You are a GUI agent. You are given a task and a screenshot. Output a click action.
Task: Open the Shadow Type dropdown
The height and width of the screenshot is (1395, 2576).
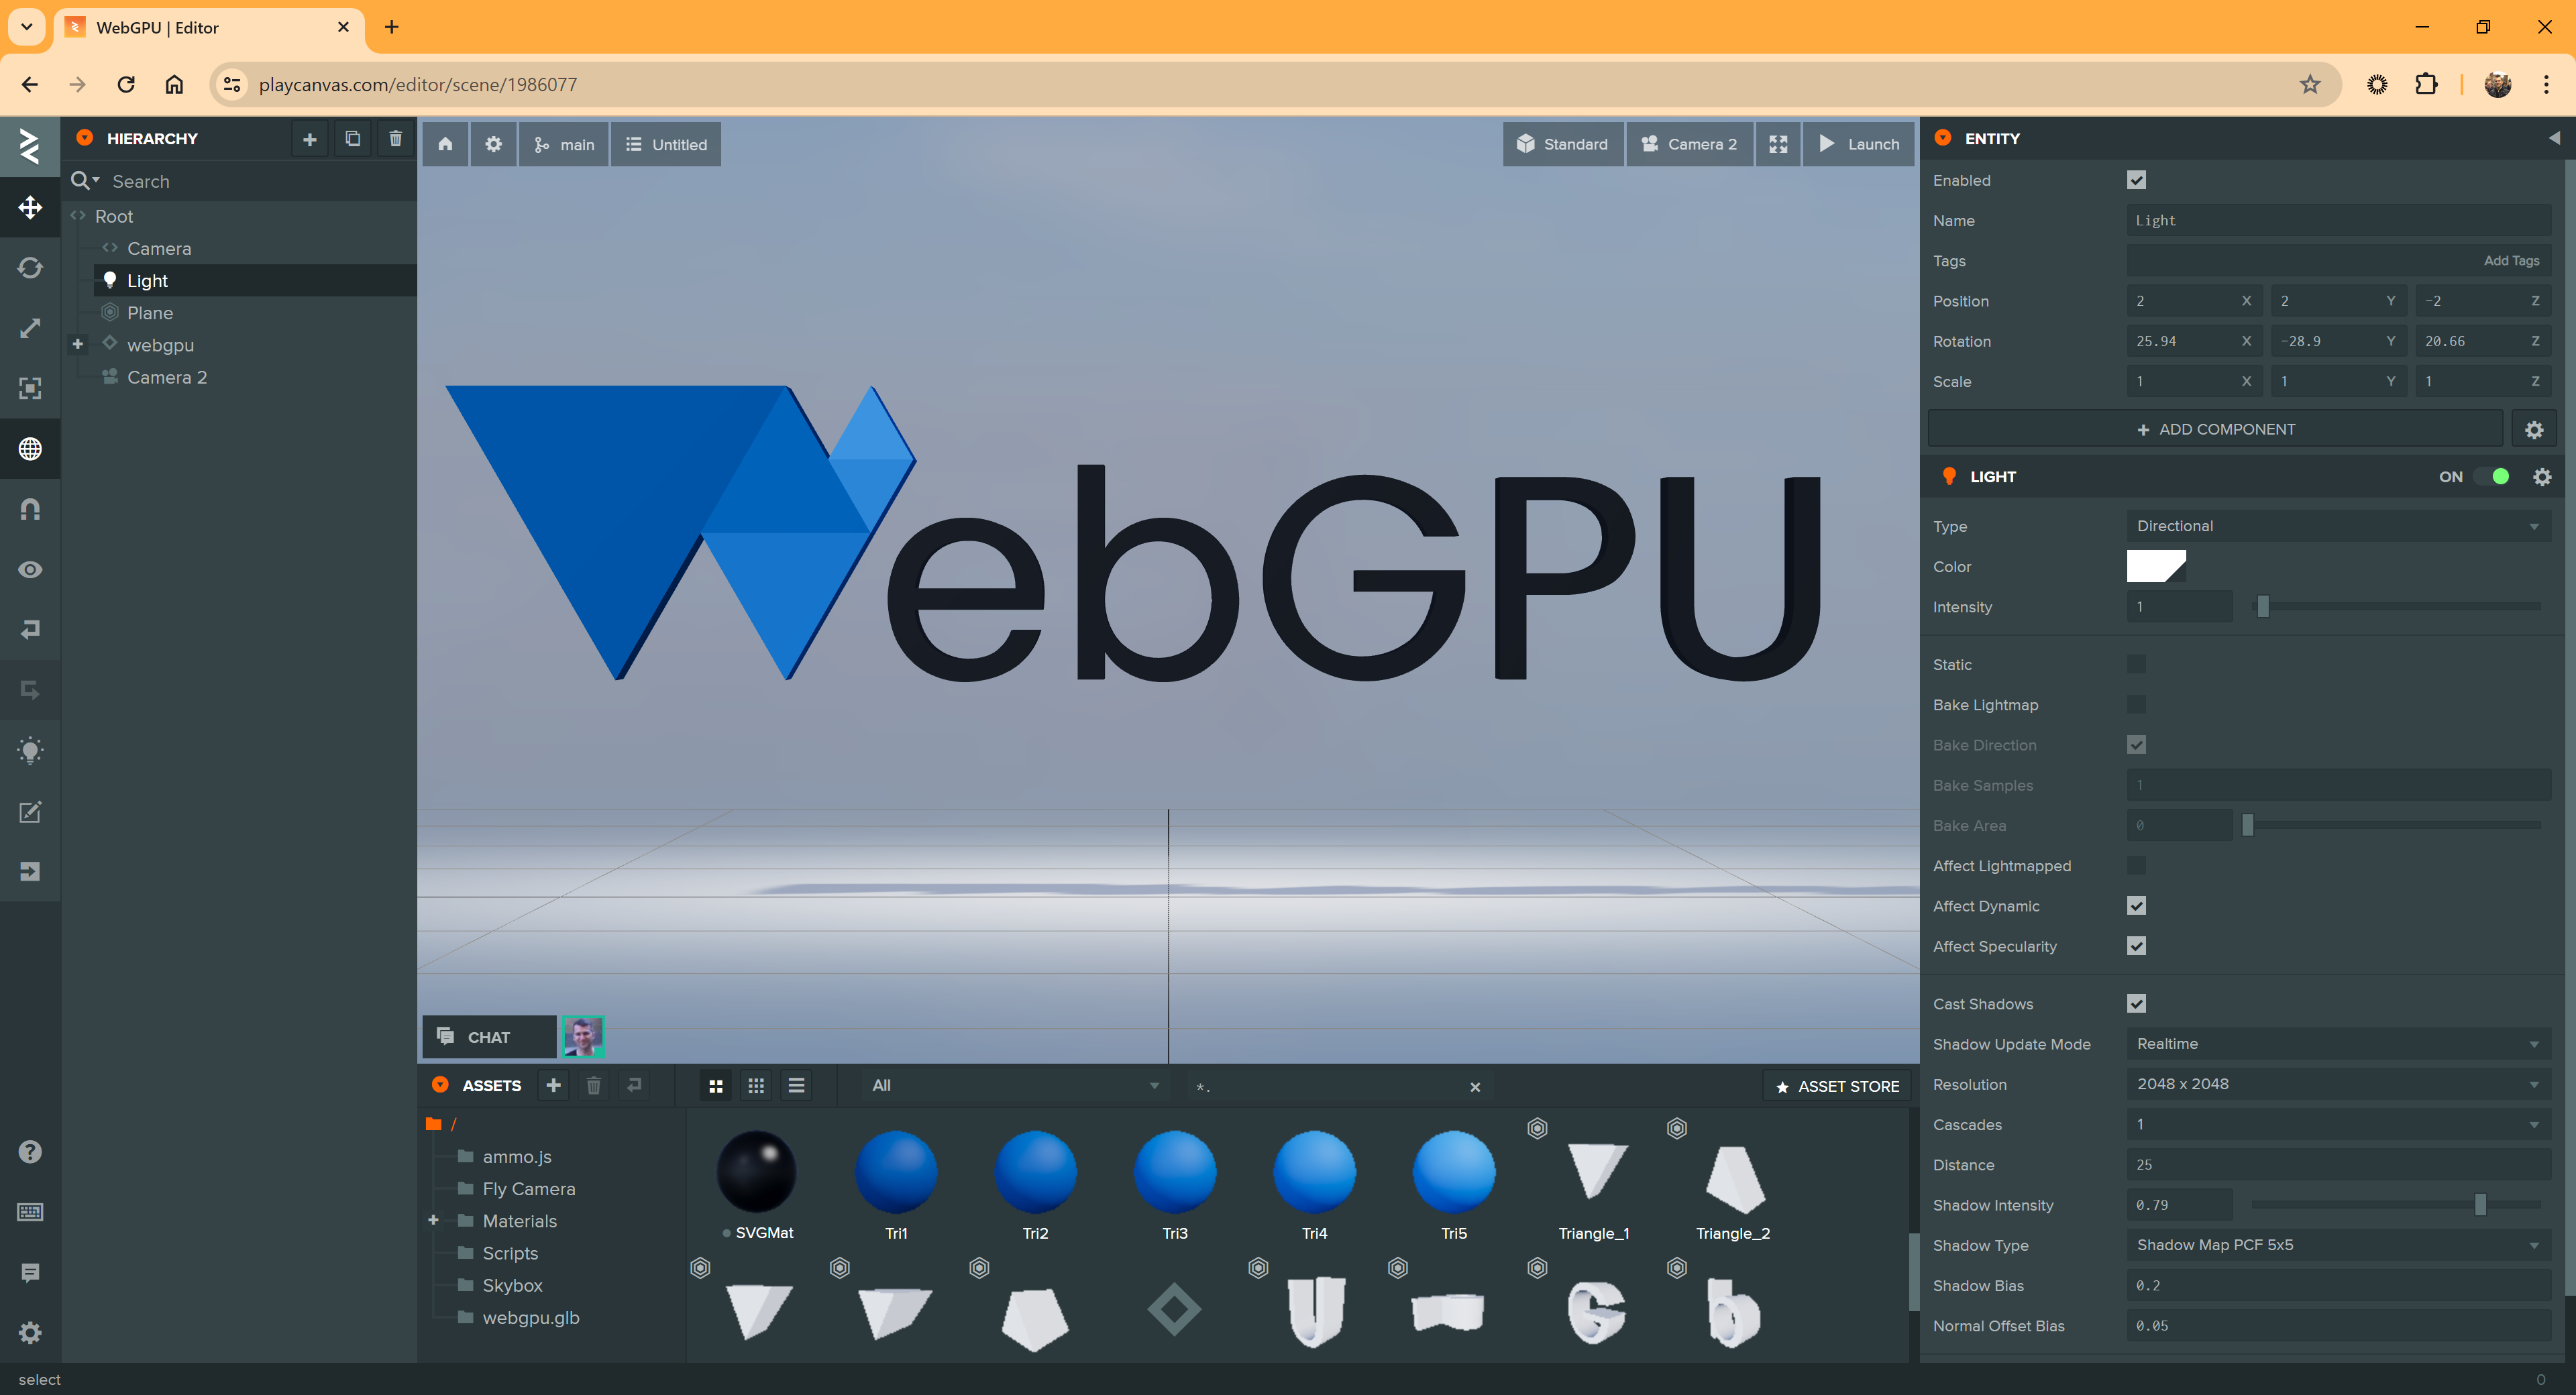(x=2338, y=1245)
